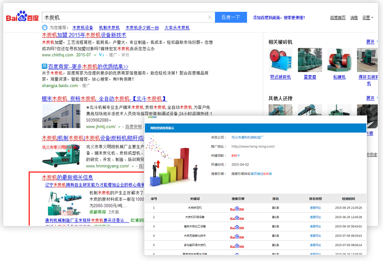Screen dimensions: 383x261
Task: Click the 百度一下 search button
Action: coord(231,17)
